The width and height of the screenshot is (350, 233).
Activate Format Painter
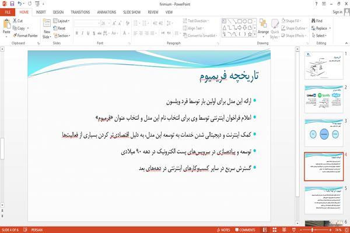coord(25,36)
